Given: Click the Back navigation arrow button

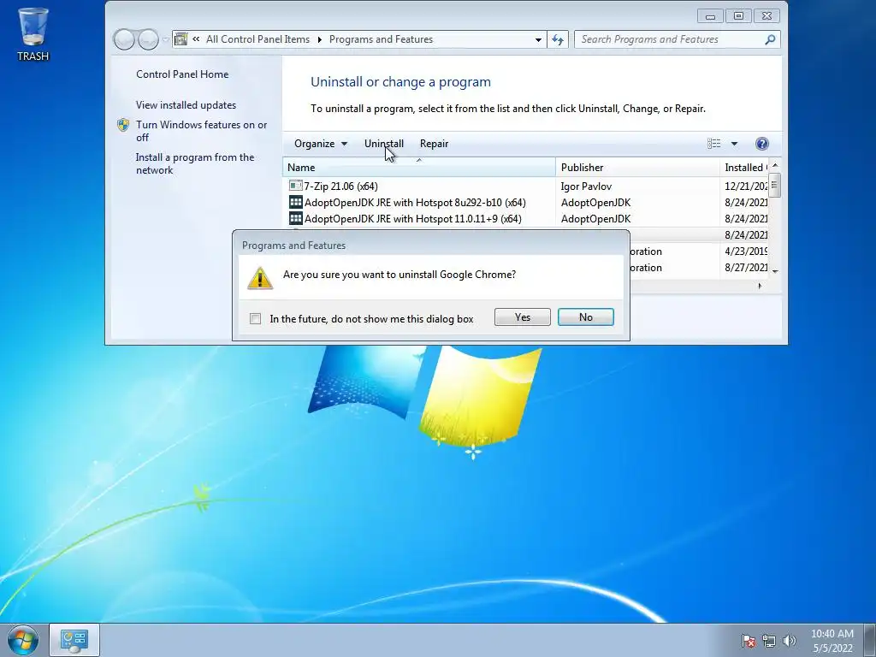Looking at the screenshot, I should pyautogui.click(x=124, y=39).
